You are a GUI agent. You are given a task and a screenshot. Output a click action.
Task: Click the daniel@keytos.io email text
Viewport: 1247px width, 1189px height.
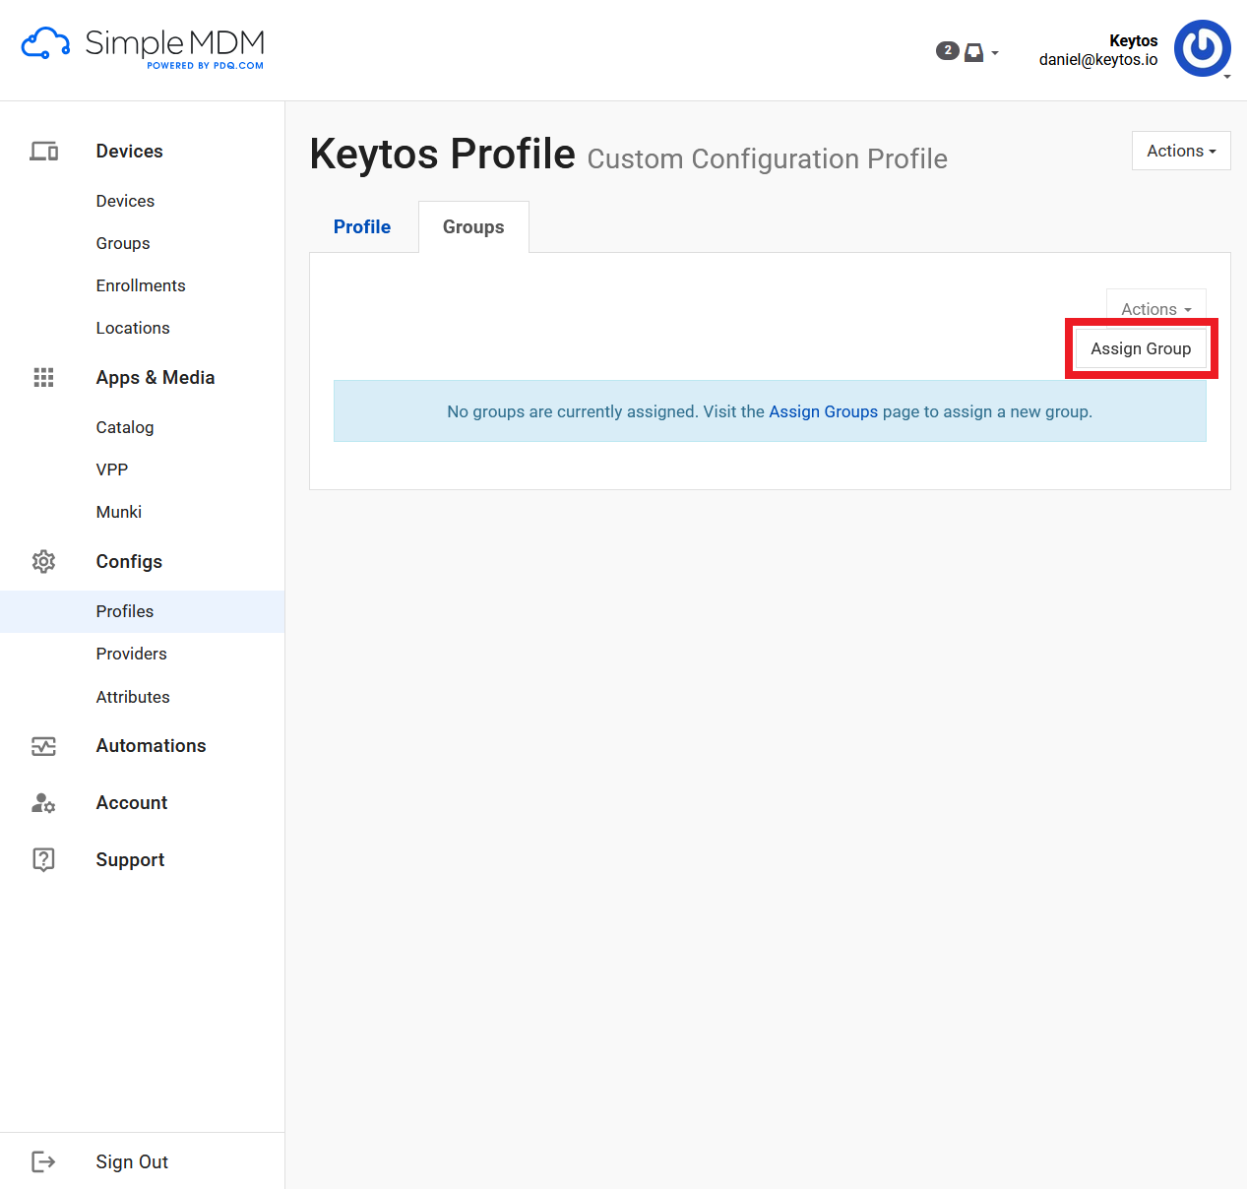[x=1098, y=60]
